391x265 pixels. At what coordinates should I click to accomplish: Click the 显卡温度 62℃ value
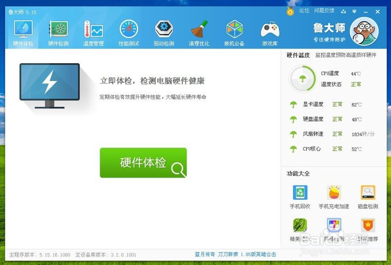(357, 105)
